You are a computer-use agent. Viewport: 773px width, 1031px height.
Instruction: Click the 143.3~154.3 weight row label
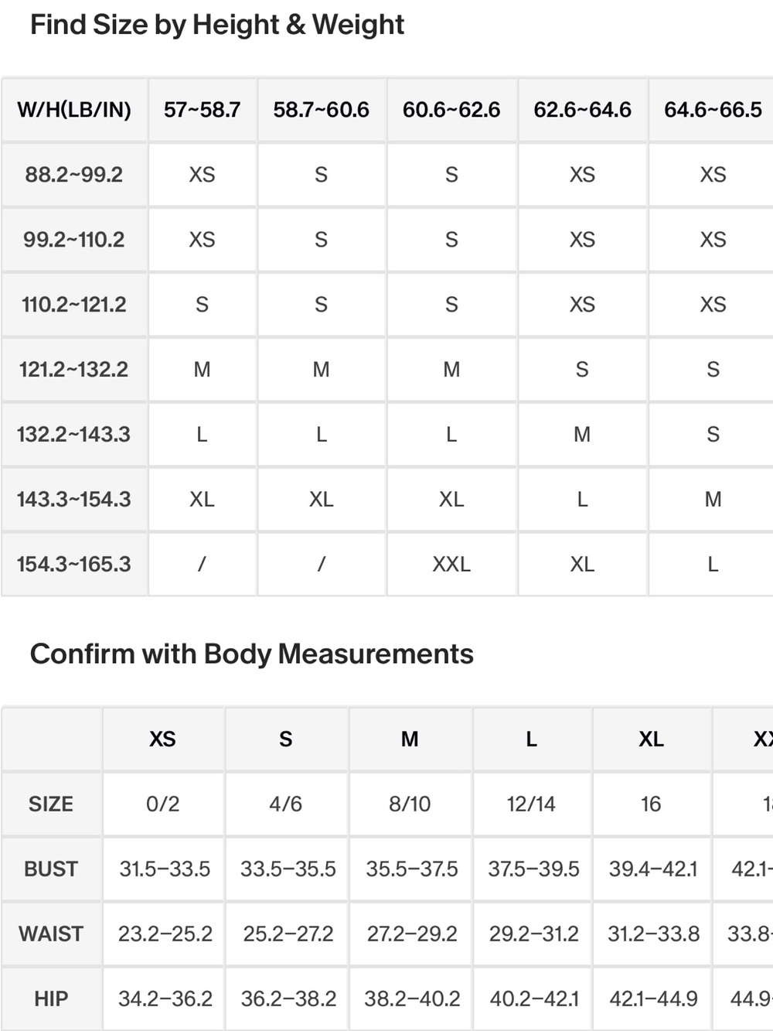(74, 500)
